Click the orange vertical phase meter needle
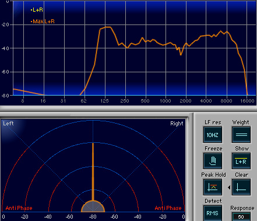The image size is (257, 221). [x=93, y=172]
